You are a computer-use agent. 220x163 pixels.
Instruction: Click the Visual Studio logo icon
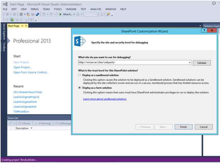pyautogui.click(x=5, y=4)
